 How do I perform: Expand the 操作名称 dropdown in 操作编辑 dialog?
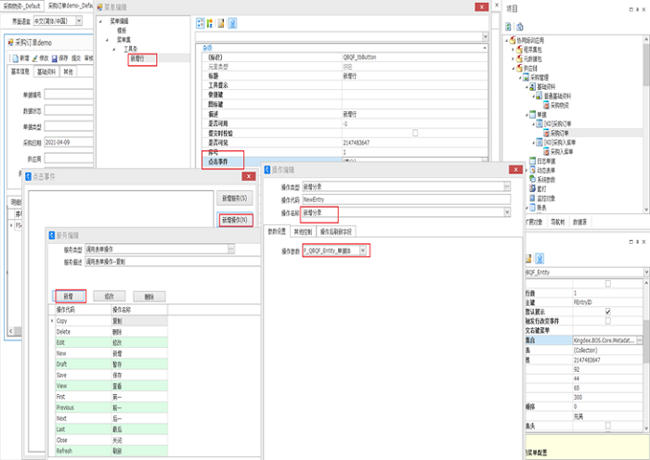(x=507, y=212)
